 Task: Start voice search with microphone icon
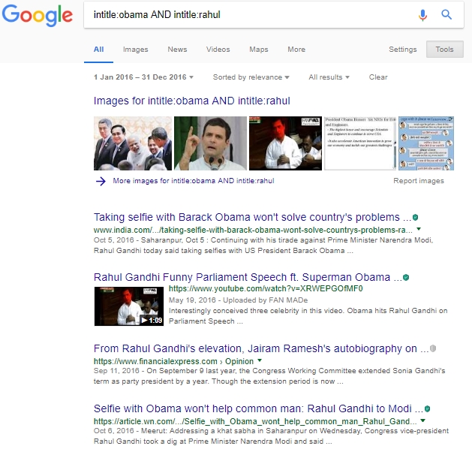(x=422, y=15)
